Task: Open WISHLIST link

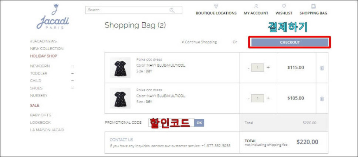Action: pos(284,13)
